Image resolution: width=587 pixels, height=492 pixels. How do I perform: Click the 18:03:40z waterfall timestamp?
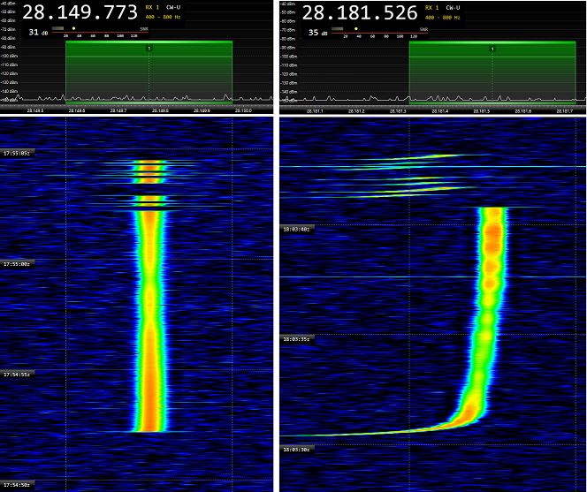click(296, 228)
